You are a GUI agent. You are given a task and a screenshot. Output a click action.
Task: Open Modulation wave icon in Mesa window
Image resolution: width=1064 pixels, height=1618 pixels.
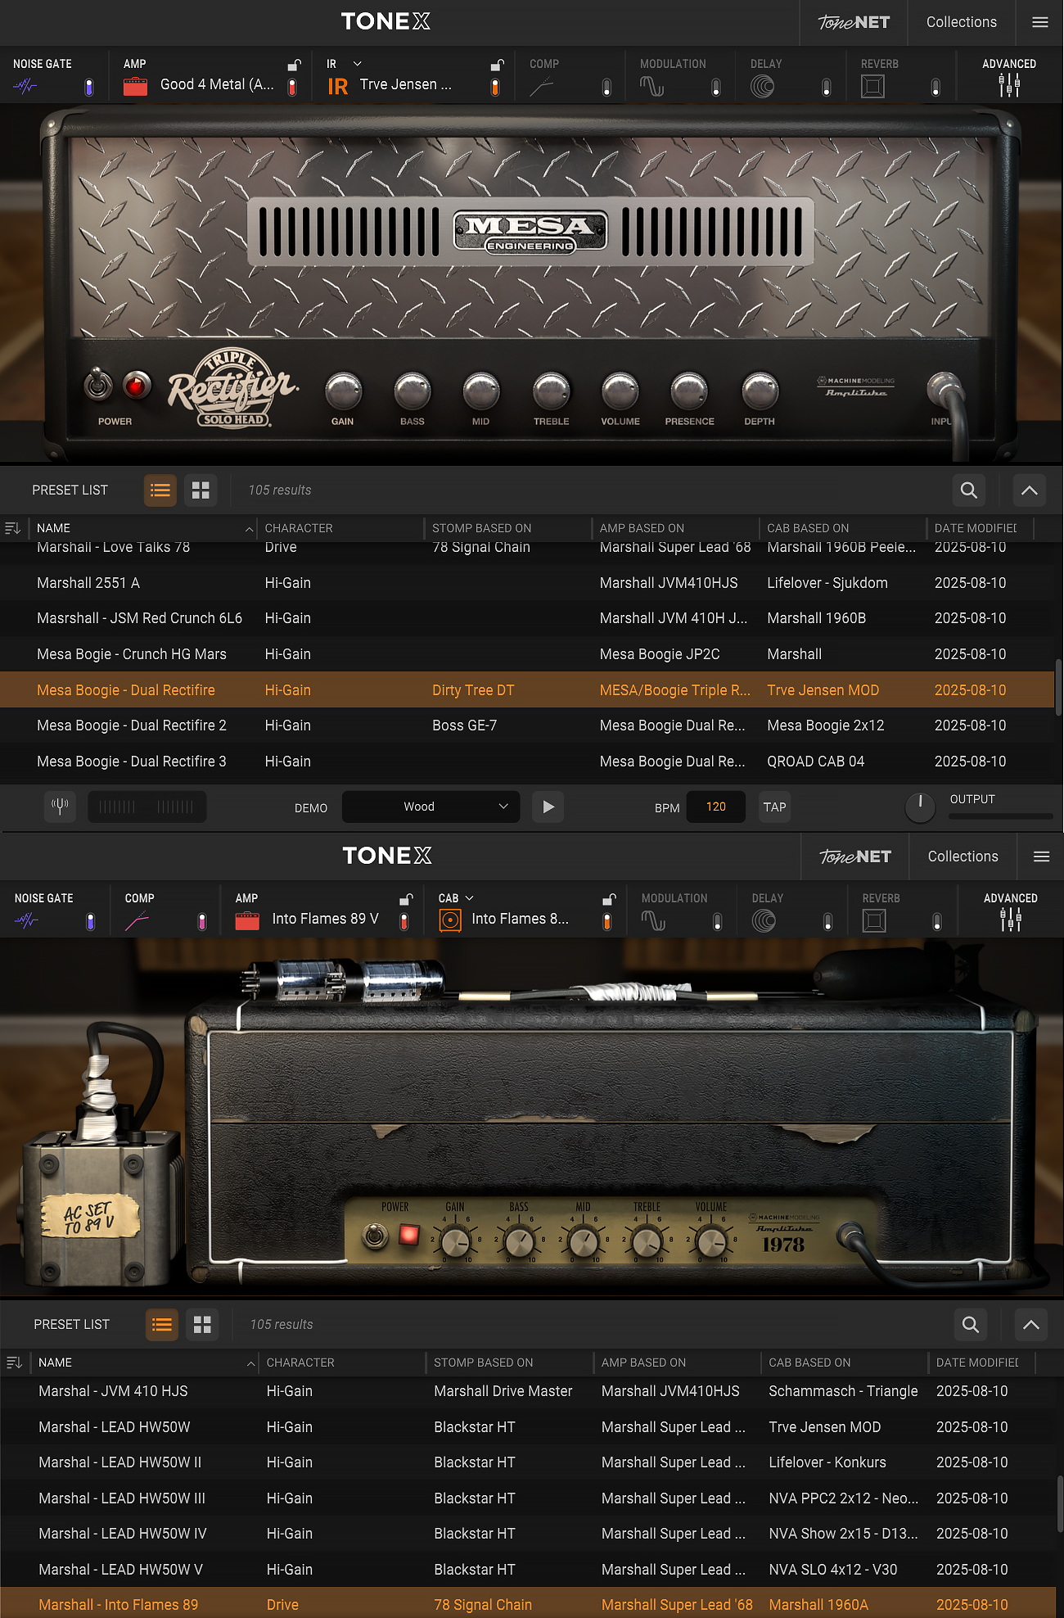tap(652, 86)
